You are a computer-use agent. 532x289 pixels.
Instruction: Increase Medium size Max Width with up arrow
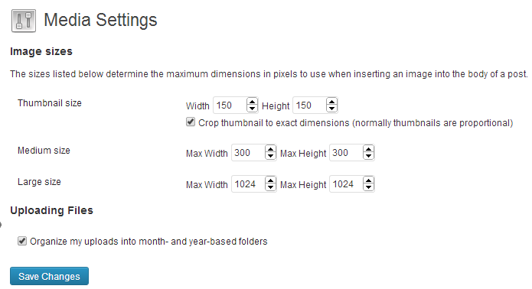point(270,149)
